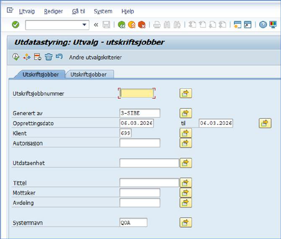Click the First Page icon
Screen dimensions: 281x239
coord(192,25)
